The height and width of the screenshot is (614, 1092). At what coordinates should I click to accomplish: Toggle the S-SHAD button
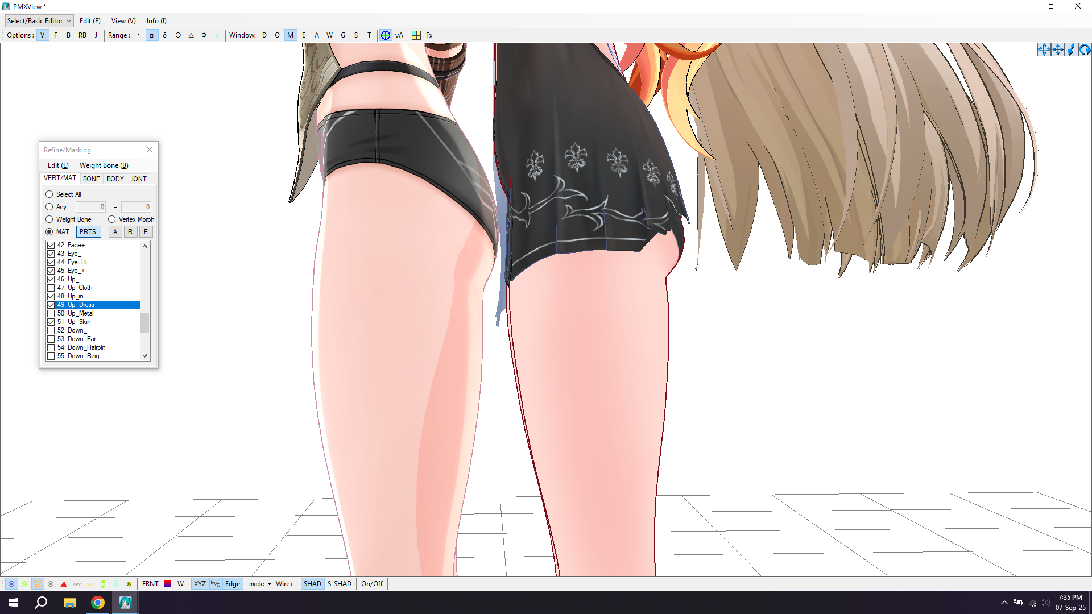tap(339, 584)
